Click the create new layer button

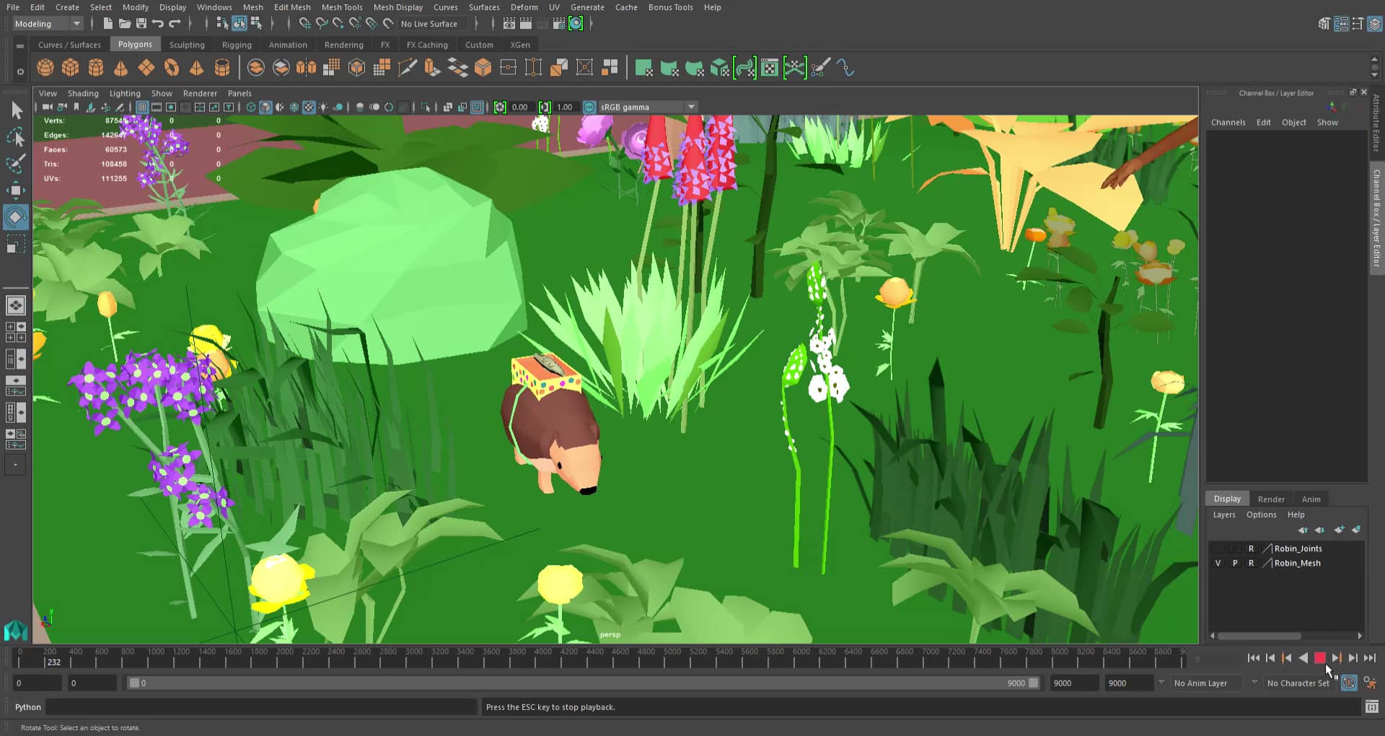coord(1339,530)
